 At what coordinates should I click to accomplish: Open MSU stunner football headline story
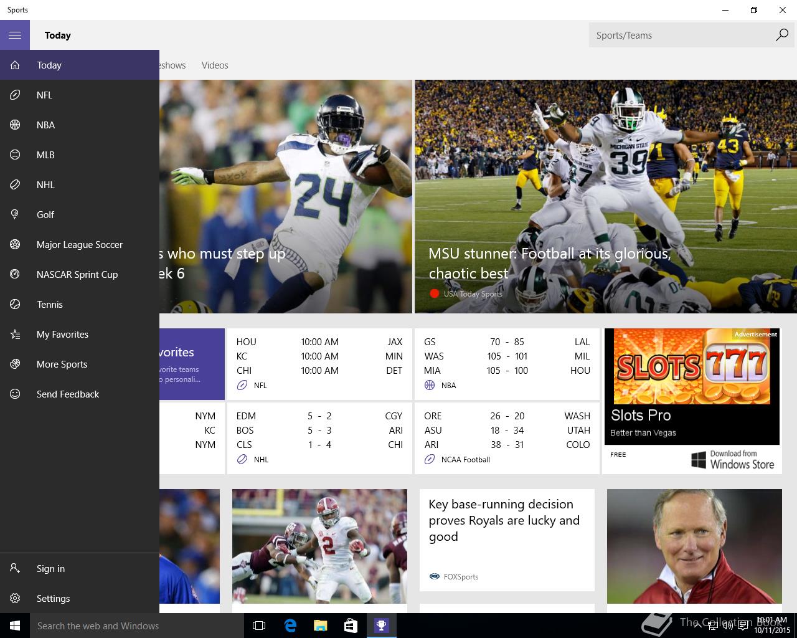549,264
